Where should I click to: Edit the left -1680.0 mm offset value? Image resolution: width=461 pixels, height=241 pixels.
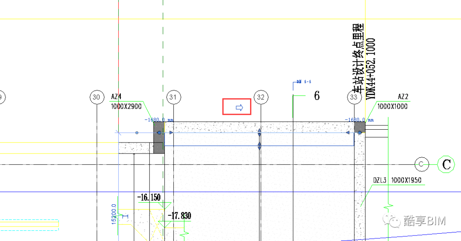pos(159,120)
